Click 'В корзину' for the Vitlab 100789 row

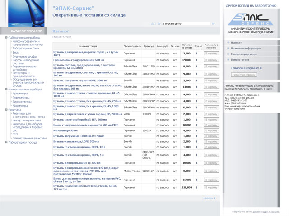point(211,114)
